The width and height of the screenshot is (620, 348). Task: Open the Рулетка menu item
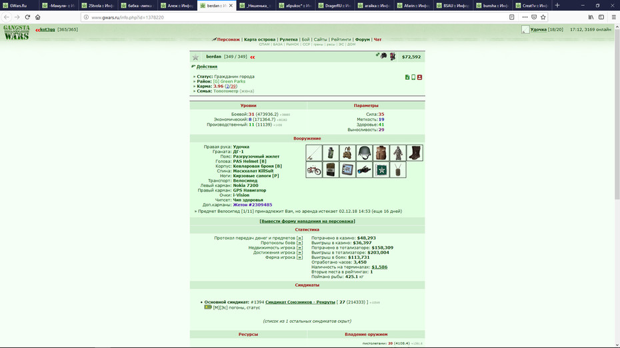point(288,39)
